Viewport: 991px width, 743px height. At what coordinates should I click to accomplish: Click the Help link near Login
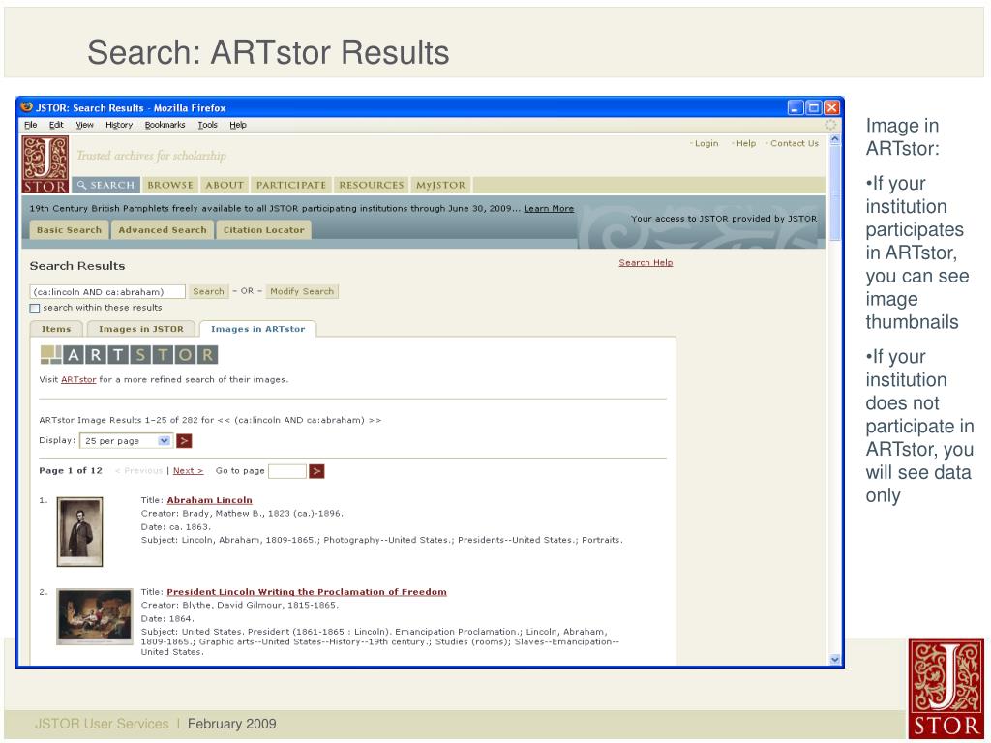click(746, 143)
